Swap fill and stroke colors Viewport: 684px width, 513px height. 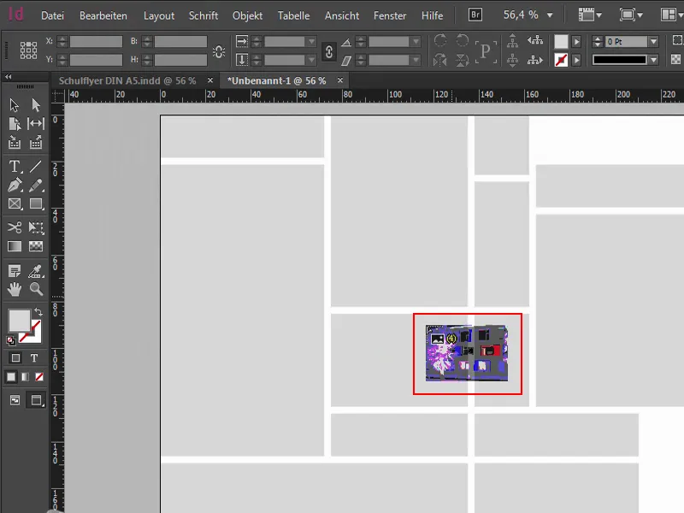[38, 311]
